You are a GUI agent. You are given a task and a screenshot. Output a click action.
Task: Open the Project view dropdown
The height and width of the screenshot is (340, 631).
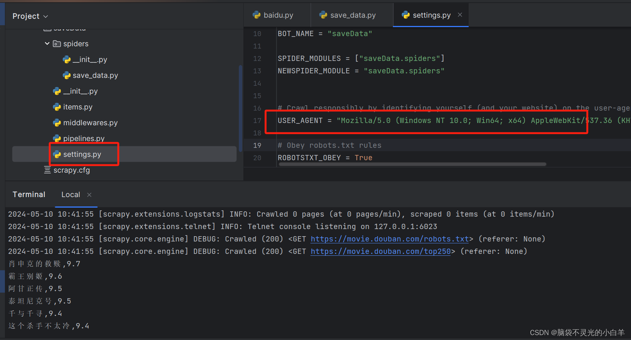coord(30,16)
